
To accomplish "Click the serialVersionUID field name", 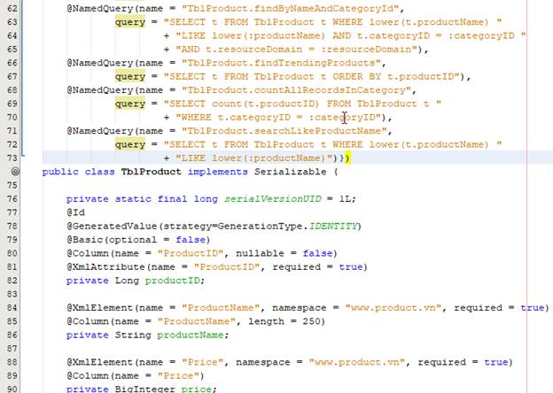I will [273, 198].
